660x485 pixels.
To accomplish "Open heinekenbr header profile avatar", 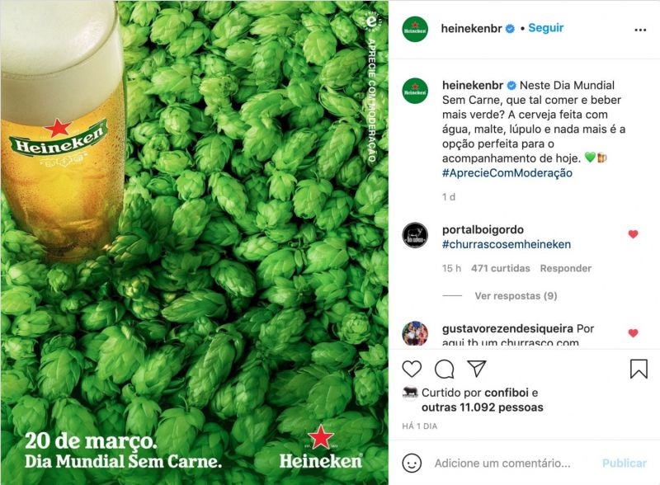I will [x=415, y=29].
